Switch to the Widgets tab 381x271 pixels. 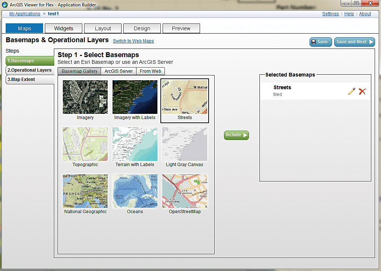(64, 28)
